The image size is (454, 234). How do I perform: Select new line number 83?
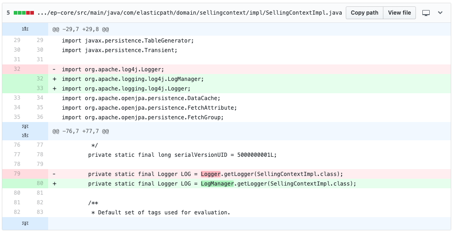tap(40, 212)
